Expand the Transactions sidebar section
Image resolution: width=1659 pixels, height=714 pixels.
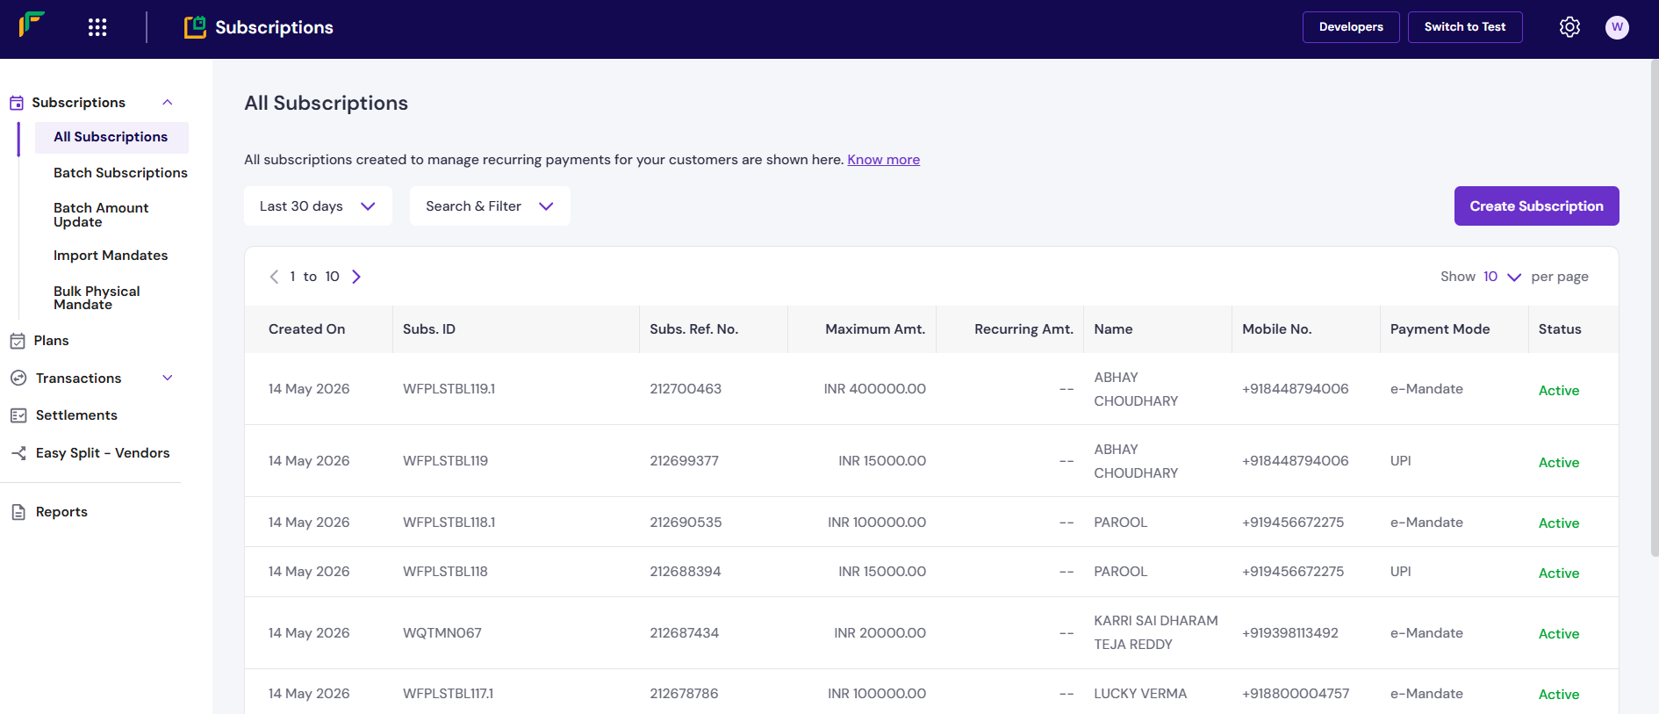(x=168, y=378)
